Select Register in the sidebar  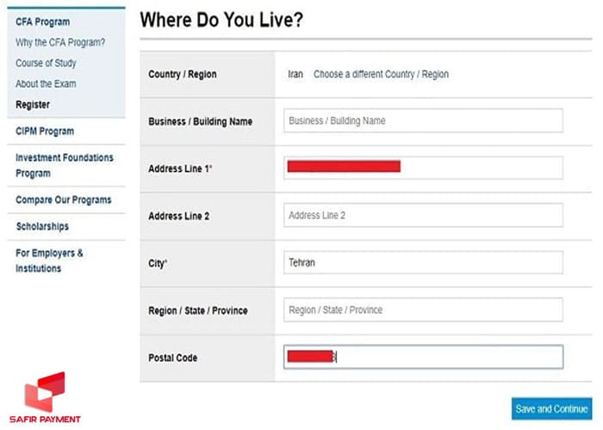click(33, 105)
